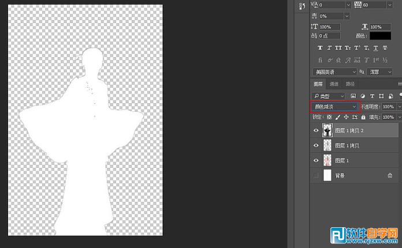Switch to the 通道 tab
The image size is (402, 248).
coord(334,84)
